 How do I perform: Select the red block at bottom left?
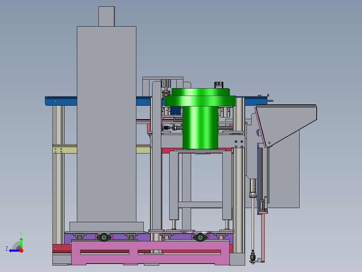pyautogui.click(x=62, y=248)
